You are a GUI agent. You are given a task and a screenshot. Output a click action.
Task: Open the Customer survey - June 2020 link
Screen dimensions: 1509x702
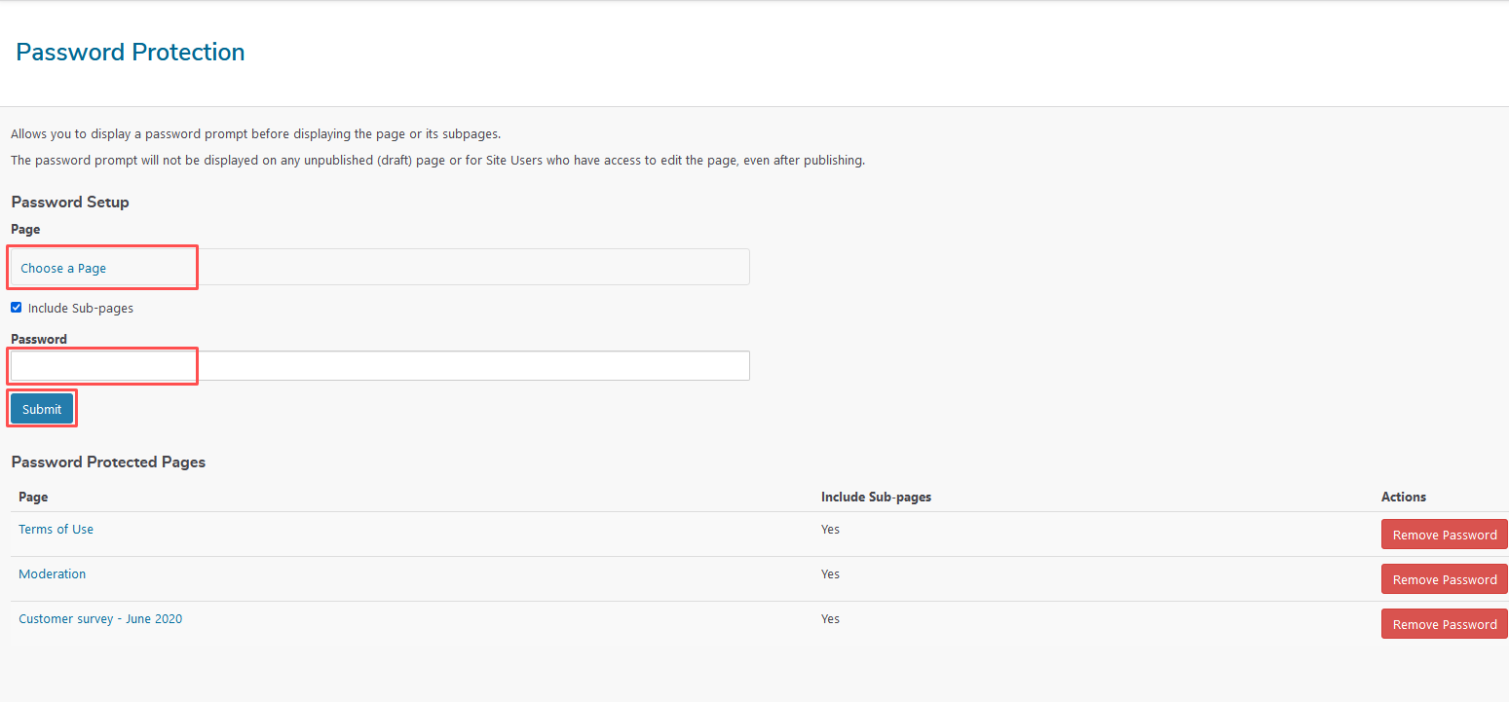[x=100, y=618]
